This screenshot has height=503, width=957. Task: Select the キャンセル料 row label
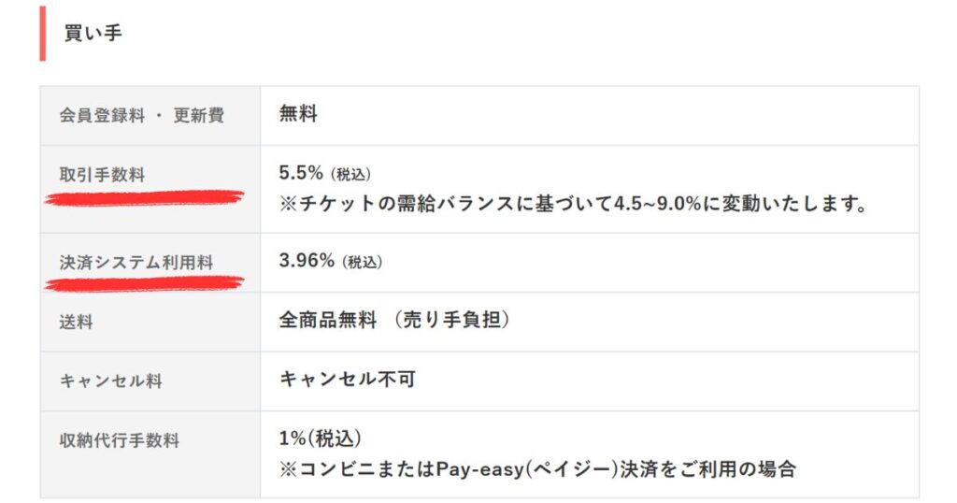(x=110, y=381)
